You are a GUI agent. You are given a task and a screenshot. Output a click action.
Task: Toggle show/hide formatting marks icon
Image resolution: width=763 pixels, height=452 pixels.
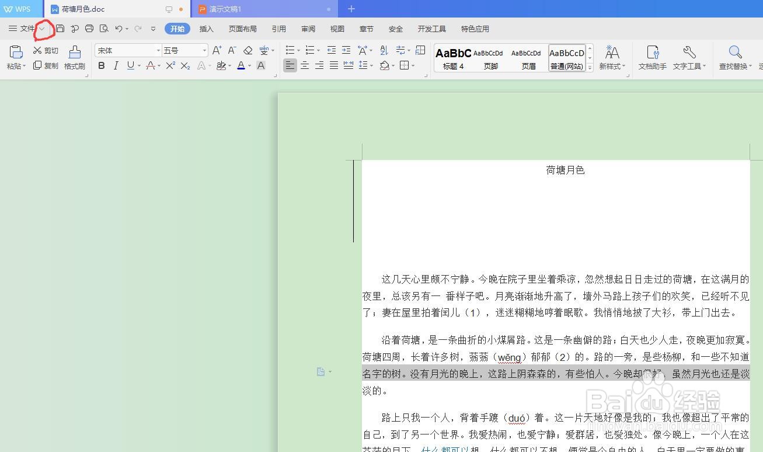(x=401, y=50)
